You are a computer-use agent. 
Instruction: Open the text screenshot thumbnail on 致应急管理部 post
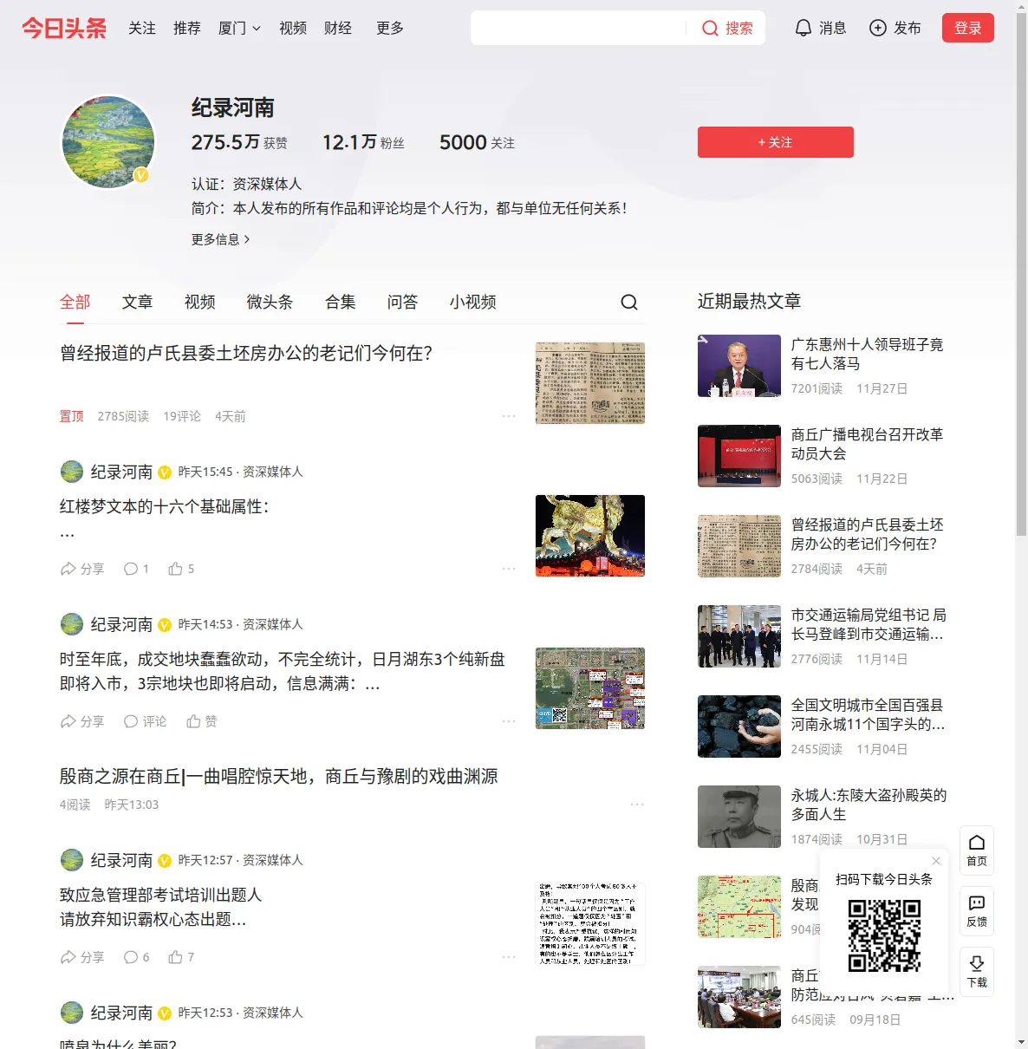[x=590, y=924]
